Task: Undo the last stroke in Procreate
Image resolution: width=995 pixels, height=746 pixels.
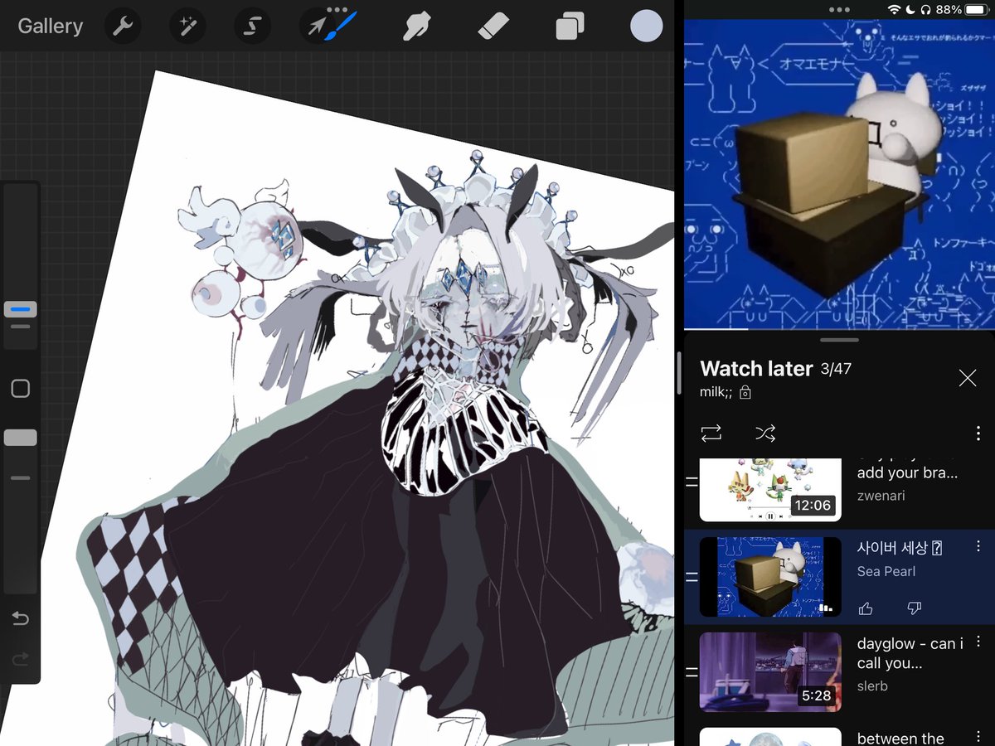Action: point(21,618)
